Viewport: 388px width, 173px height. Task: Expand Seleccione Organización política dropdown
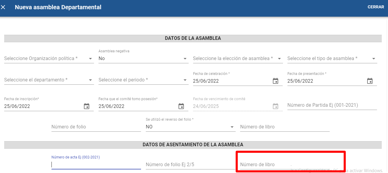tap(90, 59)
